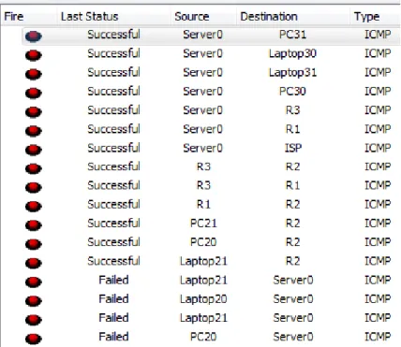Image resolution: width=401 pixels, height=347 pixels.
Task: Click ICMP type in the Laptop20 row
Action: [378, 298]
